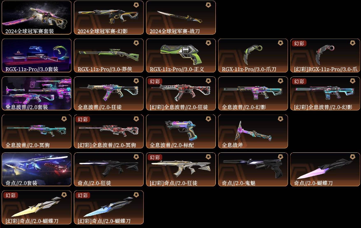
Task: Select the yellow [幻彩]奇点//2.0-蝴蝶刀 variant
Action: pos(37,207)
